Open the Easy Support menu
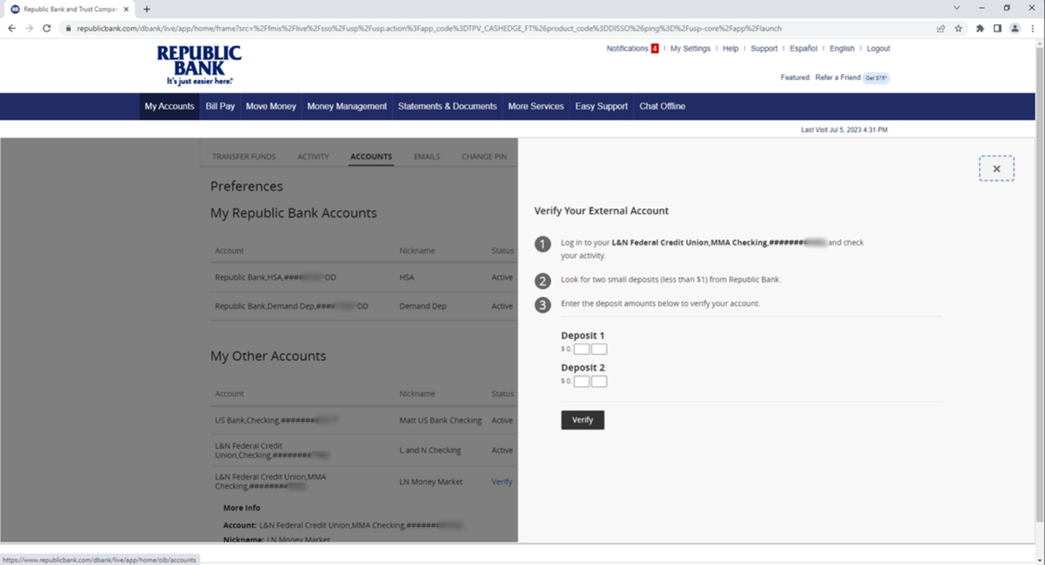Viewport: 1045px width, 565px height. (x=602, y=106)
